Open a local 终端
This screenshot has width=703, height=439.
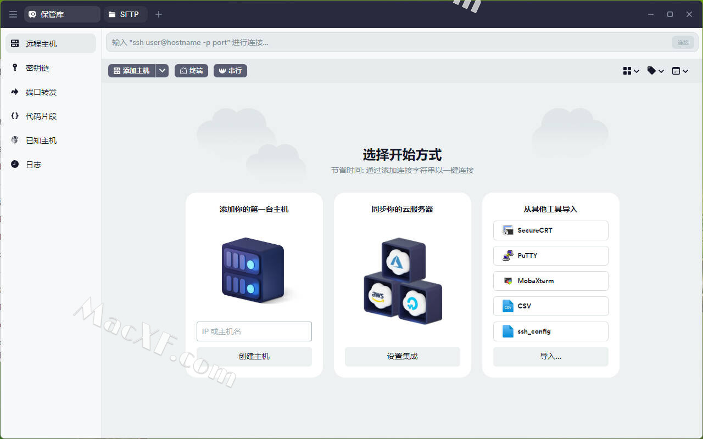point(191,71)
